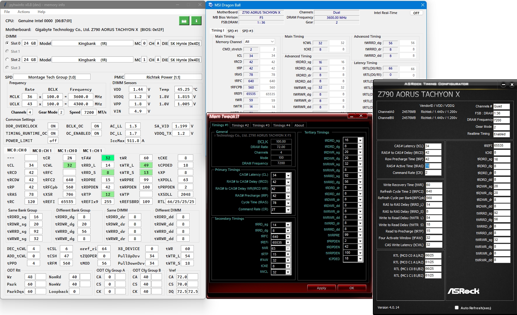Click the MSI Dragon Ball title bar app icon
The image size is (517, 315).
coord(211,5)
